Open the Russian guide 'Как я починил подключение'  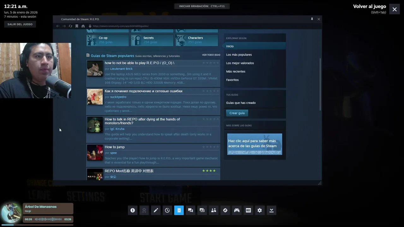click(143, 91)
